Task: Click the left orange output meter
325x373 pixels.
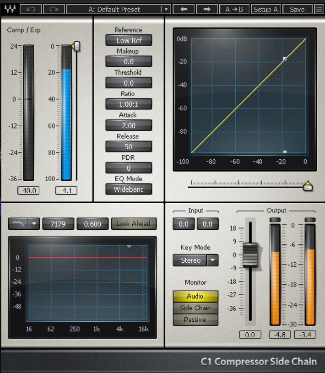Action: [x=275, y=274]
